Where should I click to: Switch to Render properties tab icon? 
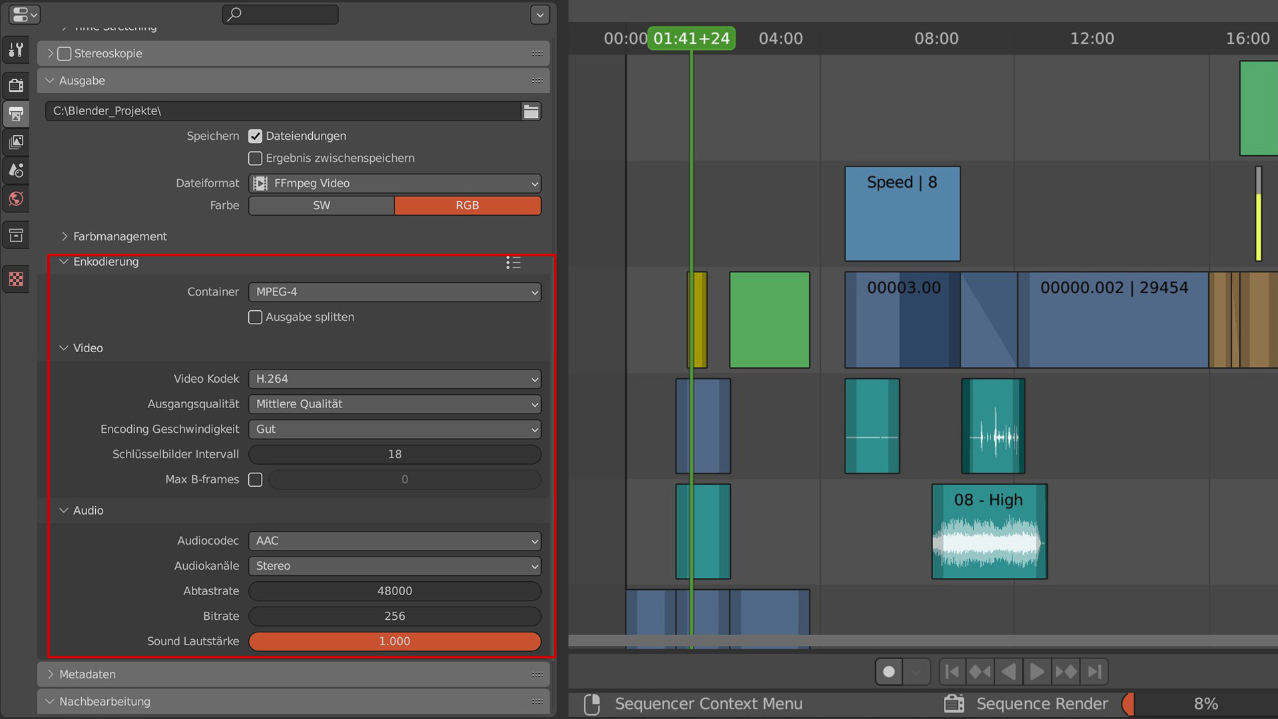point(16,85)
